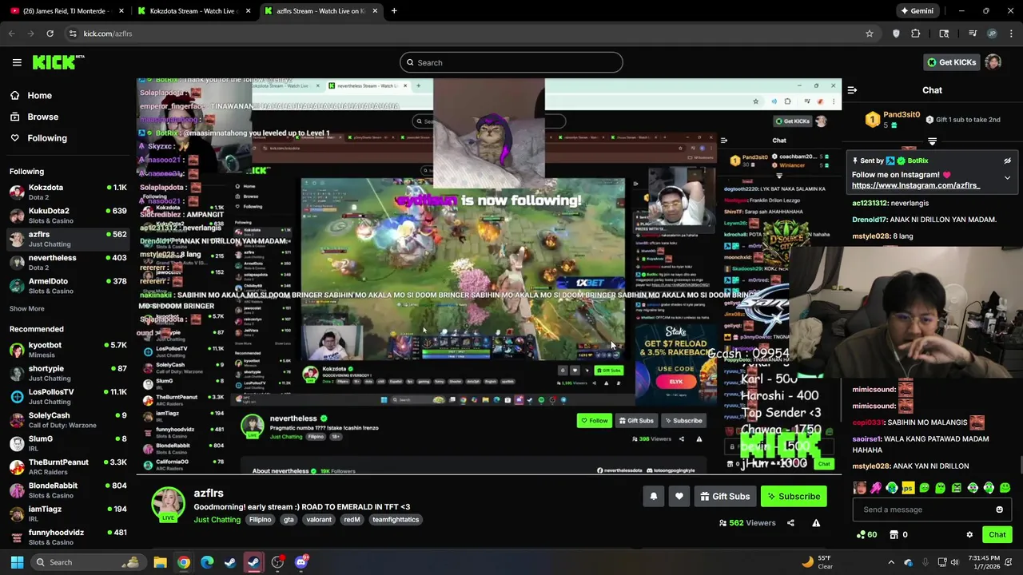
Task: Report stream with warning icon
Action: click(816, 523)
